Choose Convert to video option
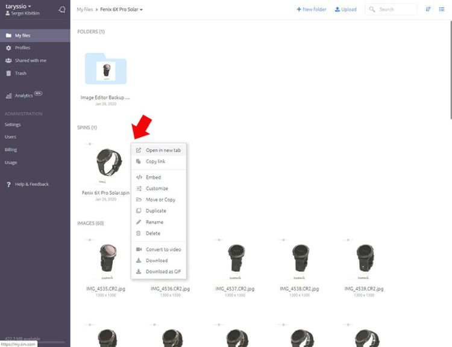This screenshot has height=347, width=452. pyautogui.click(x=159, y=249)
